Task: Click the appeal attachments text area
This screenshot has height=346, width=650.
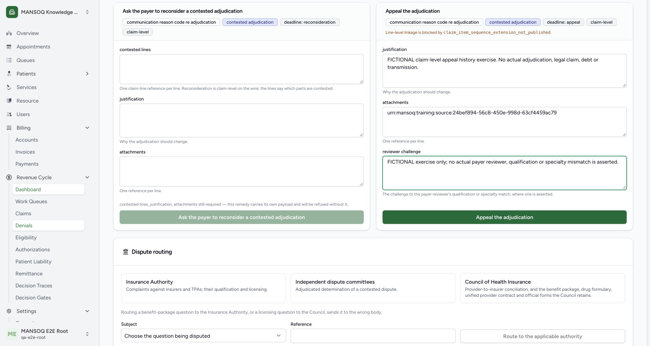Action: point(504,122)
